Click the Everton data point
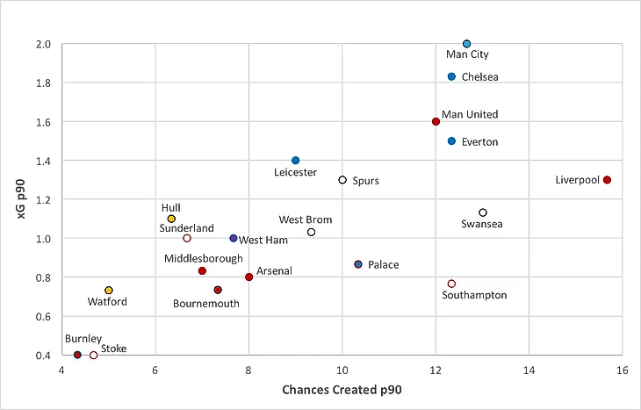641x410 pixels. [451, 141]
